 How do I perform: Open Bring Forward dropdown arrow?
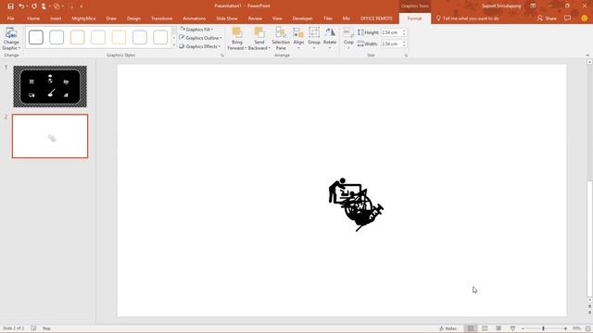246,48
